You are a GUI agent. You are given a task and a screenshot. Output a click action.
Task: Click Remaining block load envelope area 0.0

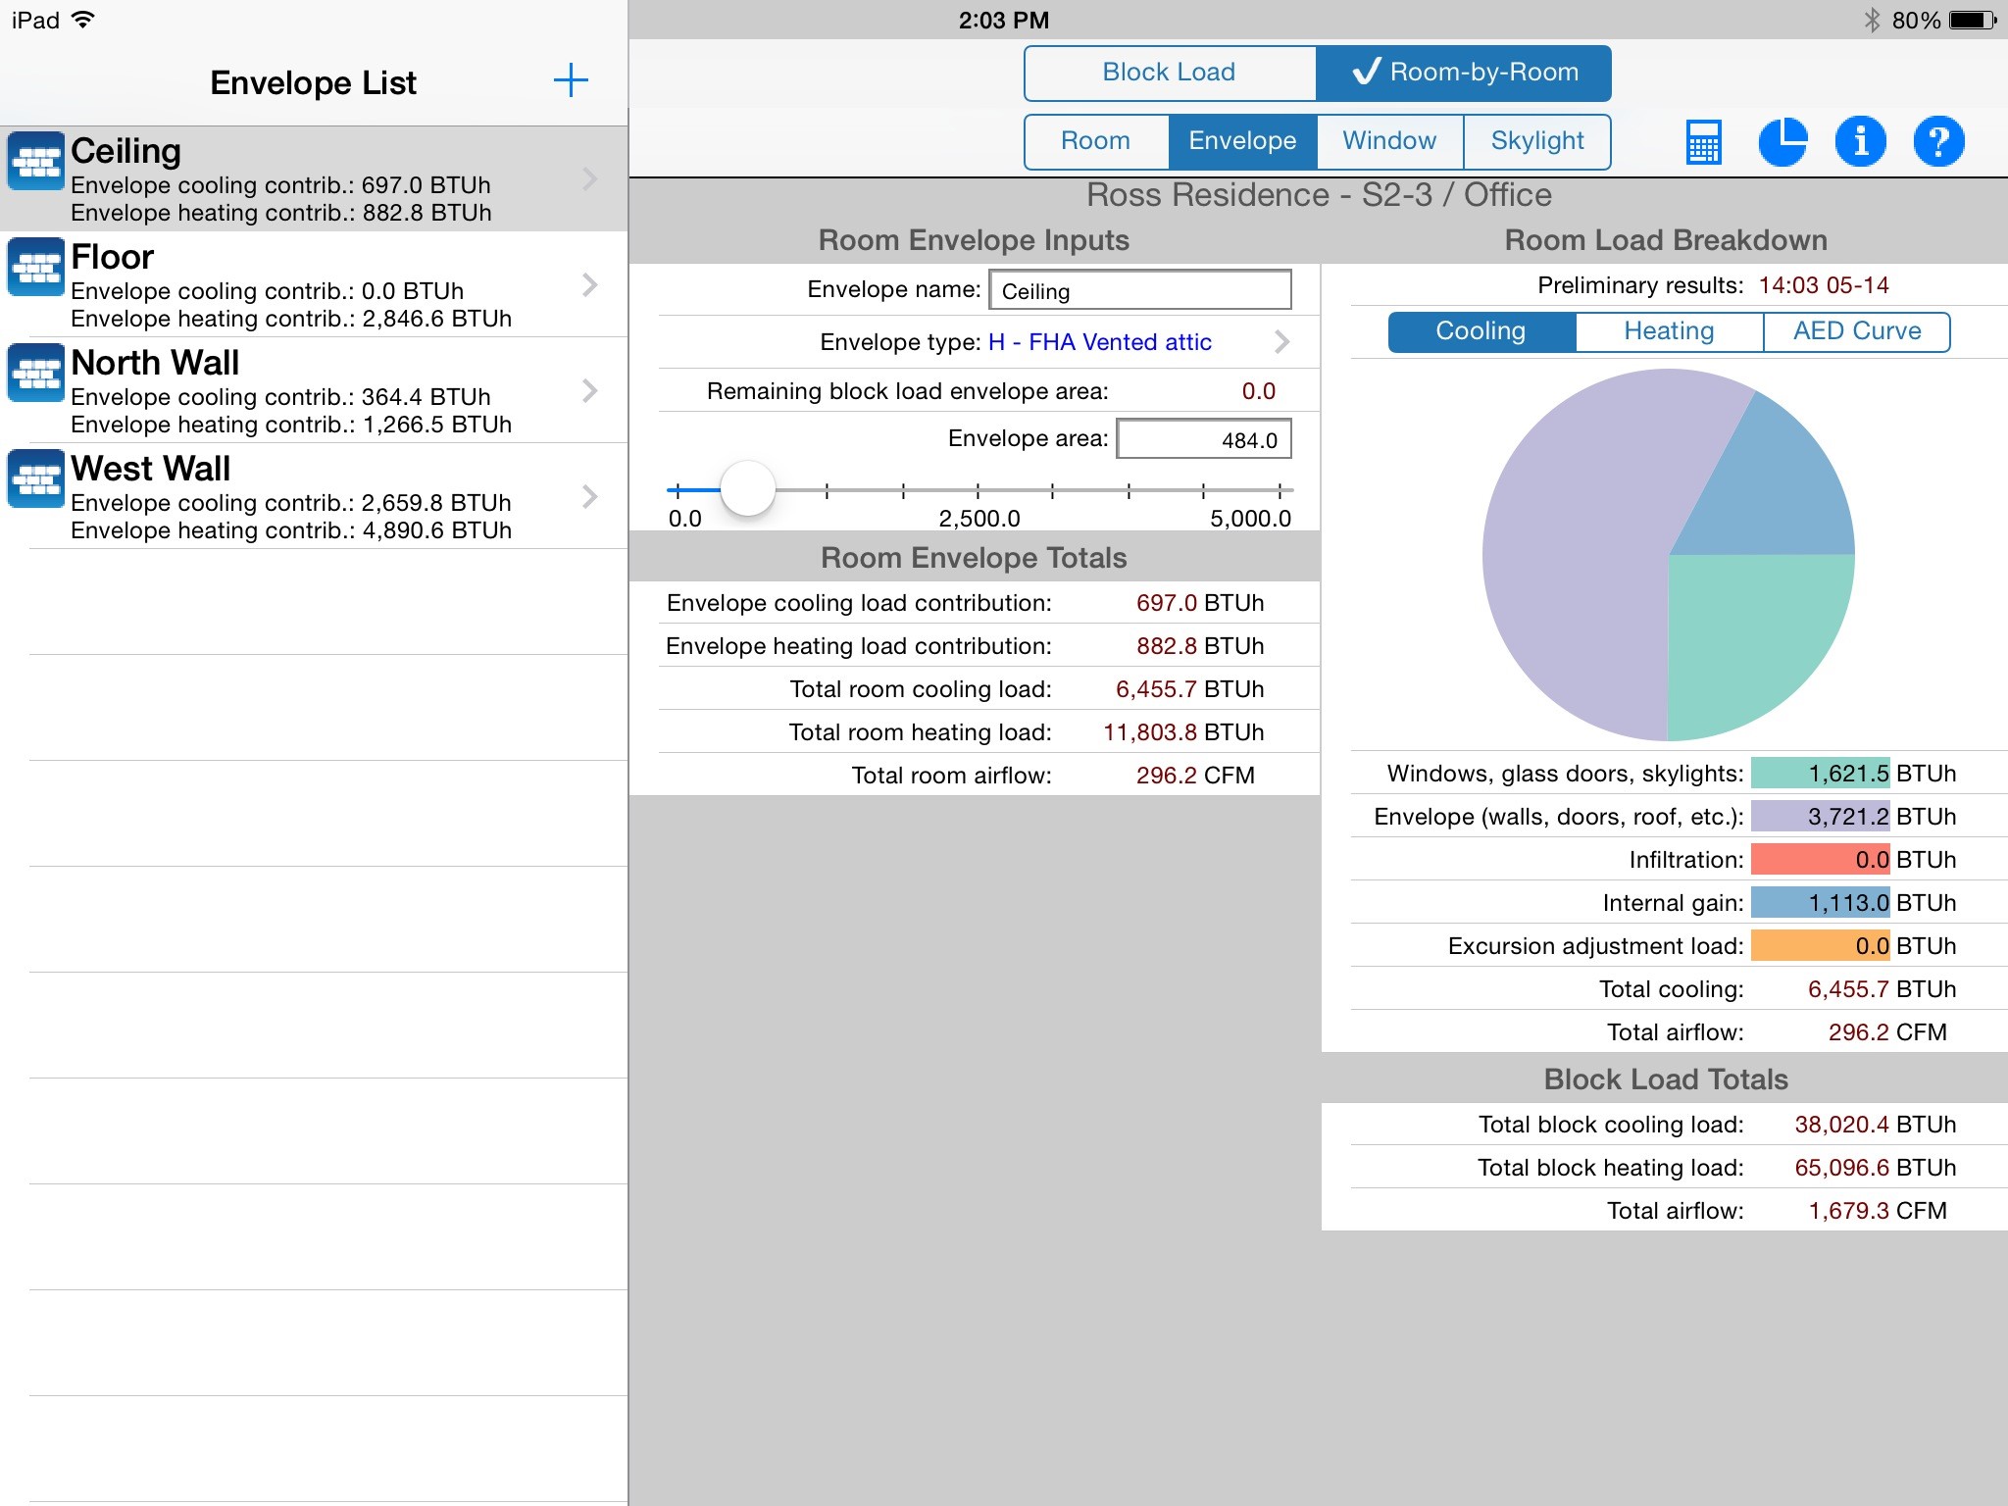pyautogui.click(x=1258, y=391)
